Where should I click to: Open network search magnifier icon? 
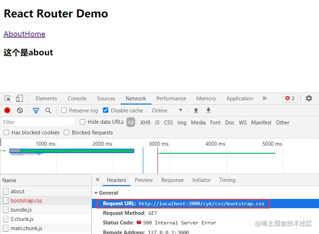pyautogui.click(x=48, y=111)
